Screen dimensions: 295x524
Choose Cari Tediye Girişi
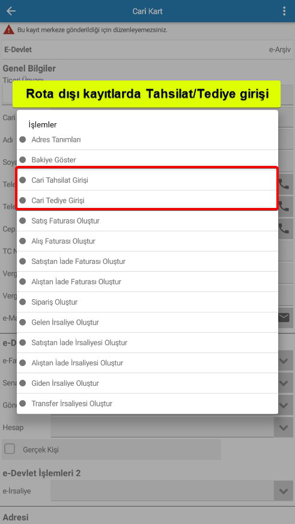click(x=147, y=201)
